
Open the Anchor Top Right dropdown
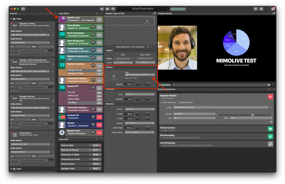click(140, 109)
